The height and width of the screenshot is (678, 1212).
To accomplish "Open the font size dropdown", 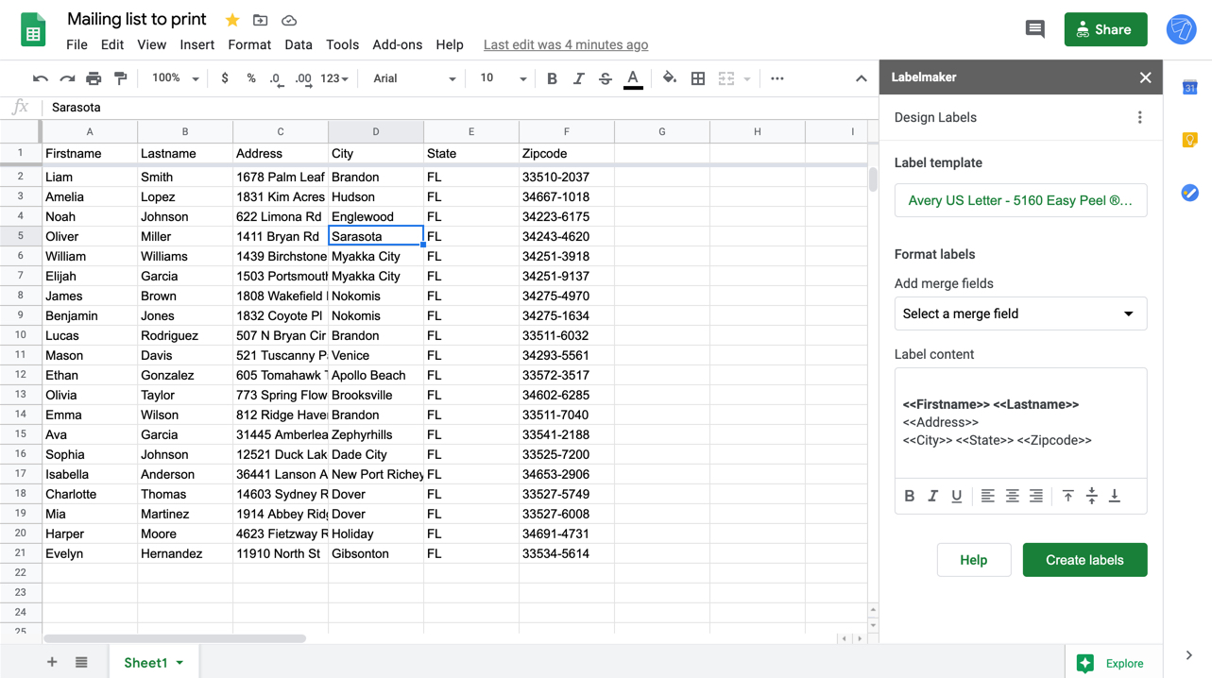I will 501,78.
